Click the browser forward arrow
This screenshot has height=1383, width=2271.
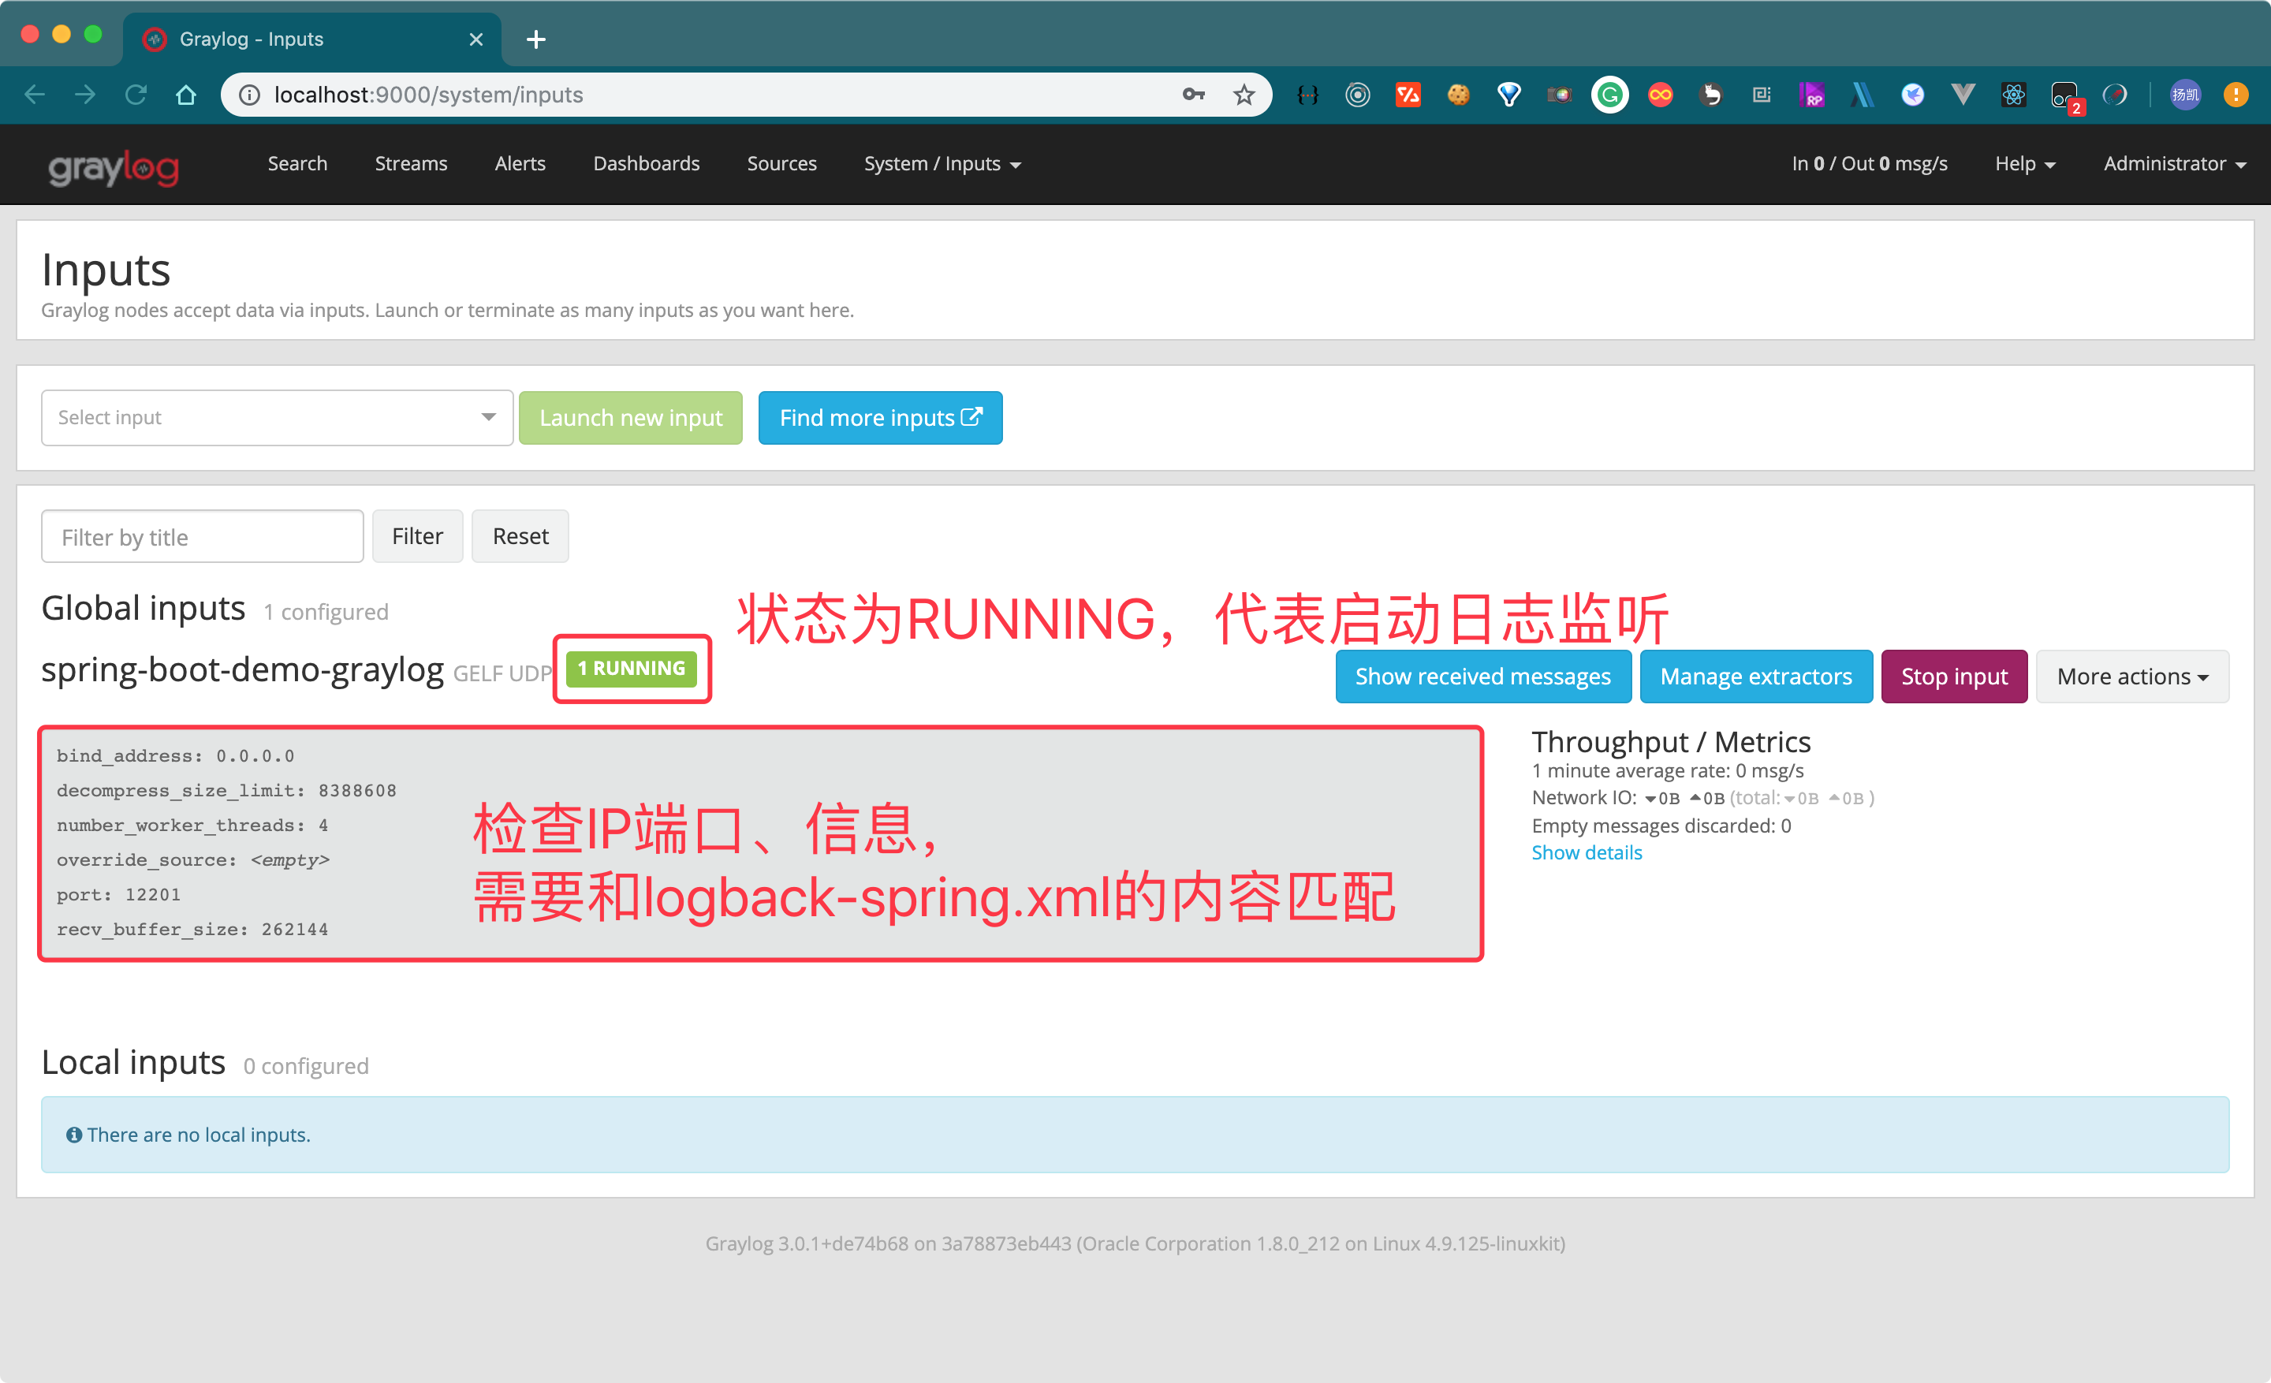[x=85, y=95]
